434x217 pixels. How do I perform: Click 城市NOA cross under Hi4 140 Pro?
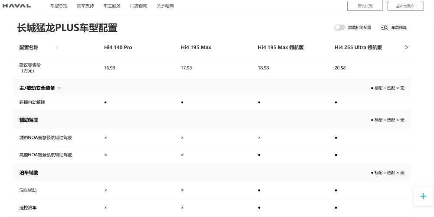[x=105, y=138]
